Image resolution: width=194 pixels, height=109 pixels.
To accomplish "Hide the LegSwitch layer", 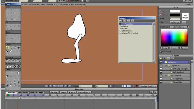I will tap(161, 65).
